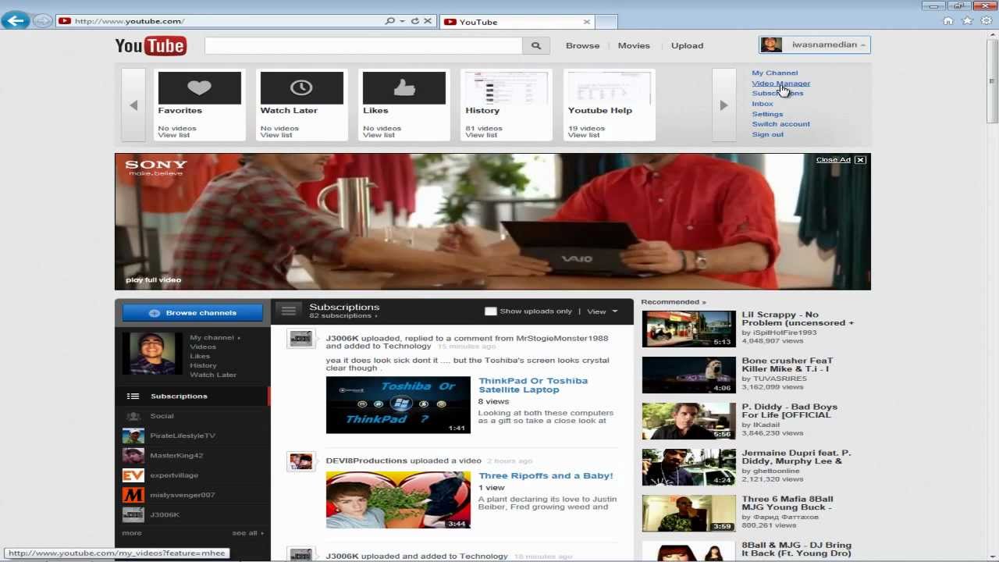Open a new browser tab
The image size is (999, 562).
click(x=606, y=22)
